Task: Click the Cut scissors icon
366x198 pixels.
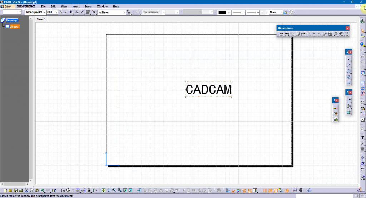Action: pos(26,190)
